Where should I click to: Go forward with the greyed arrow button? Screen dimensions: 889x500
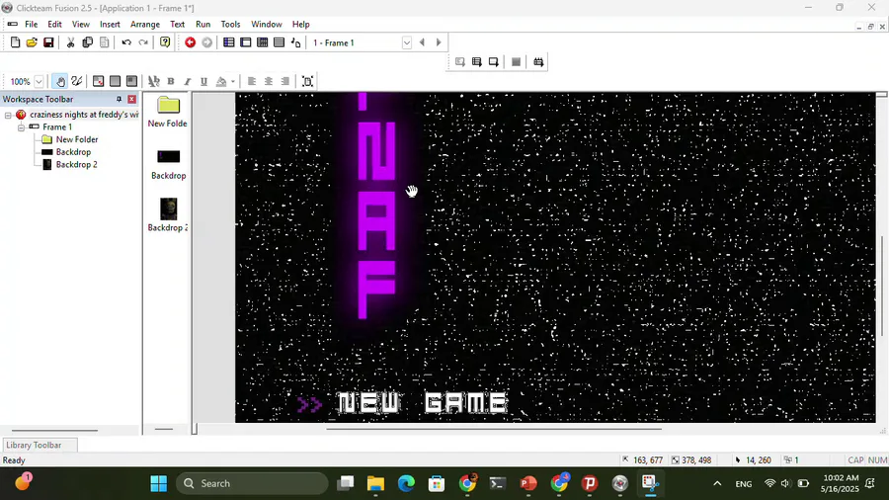(x=207, y=42)
